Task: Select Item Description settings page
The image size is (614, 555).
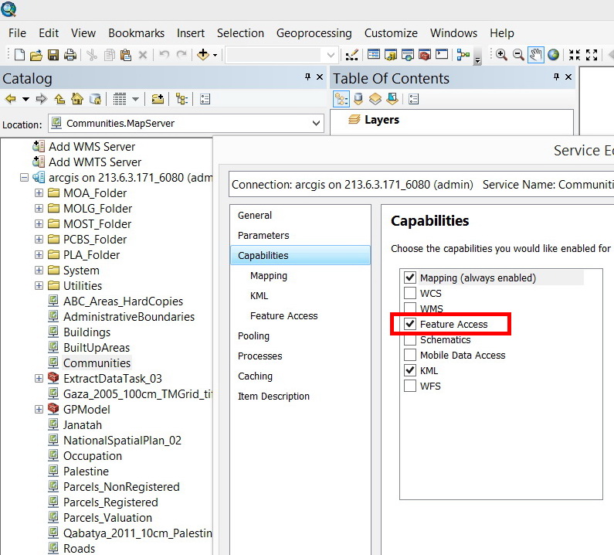Action: click(x=273, y=397)
